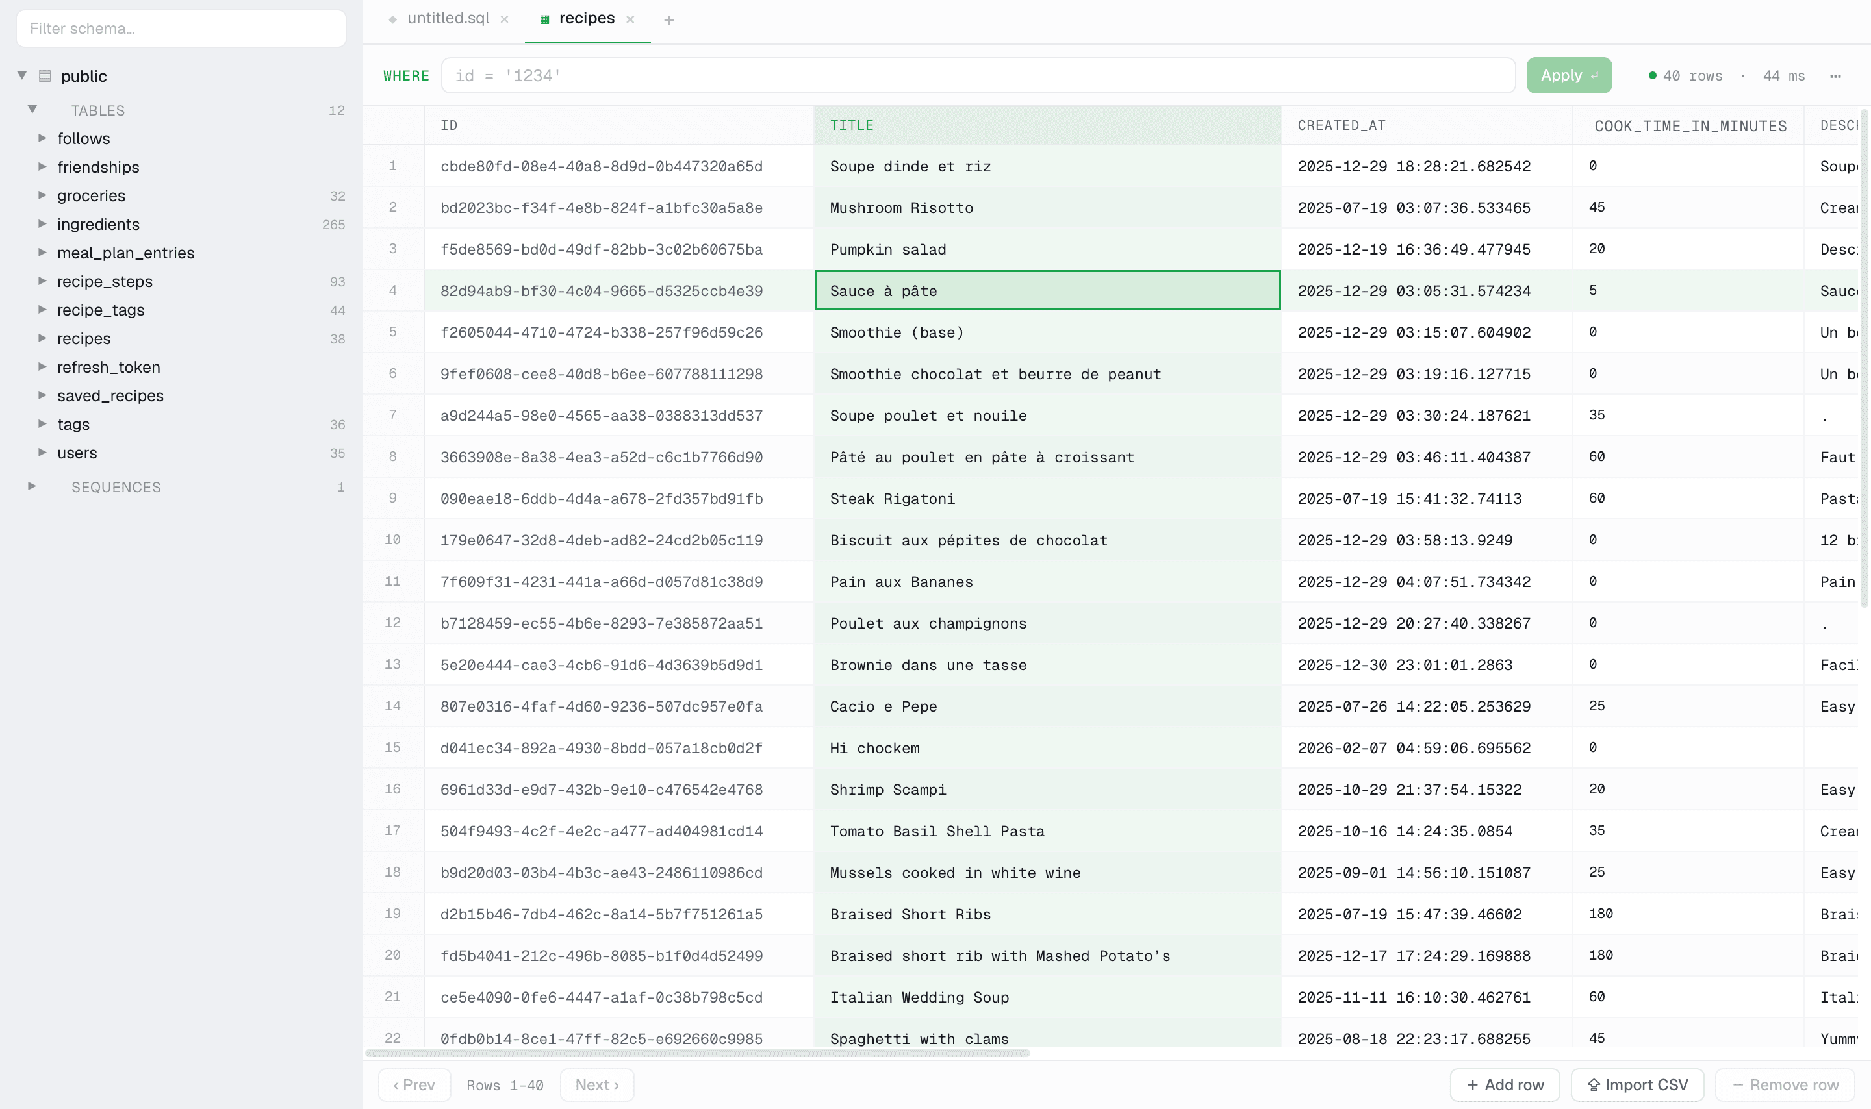Close the recipes tab

[x=630, y=19]
